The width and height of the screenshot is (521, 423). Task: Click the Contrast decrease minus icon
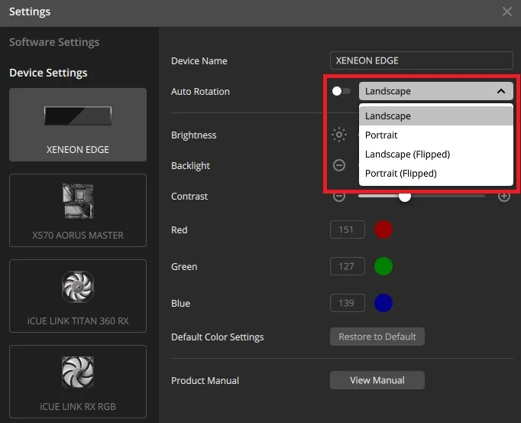tap(339, 197)
